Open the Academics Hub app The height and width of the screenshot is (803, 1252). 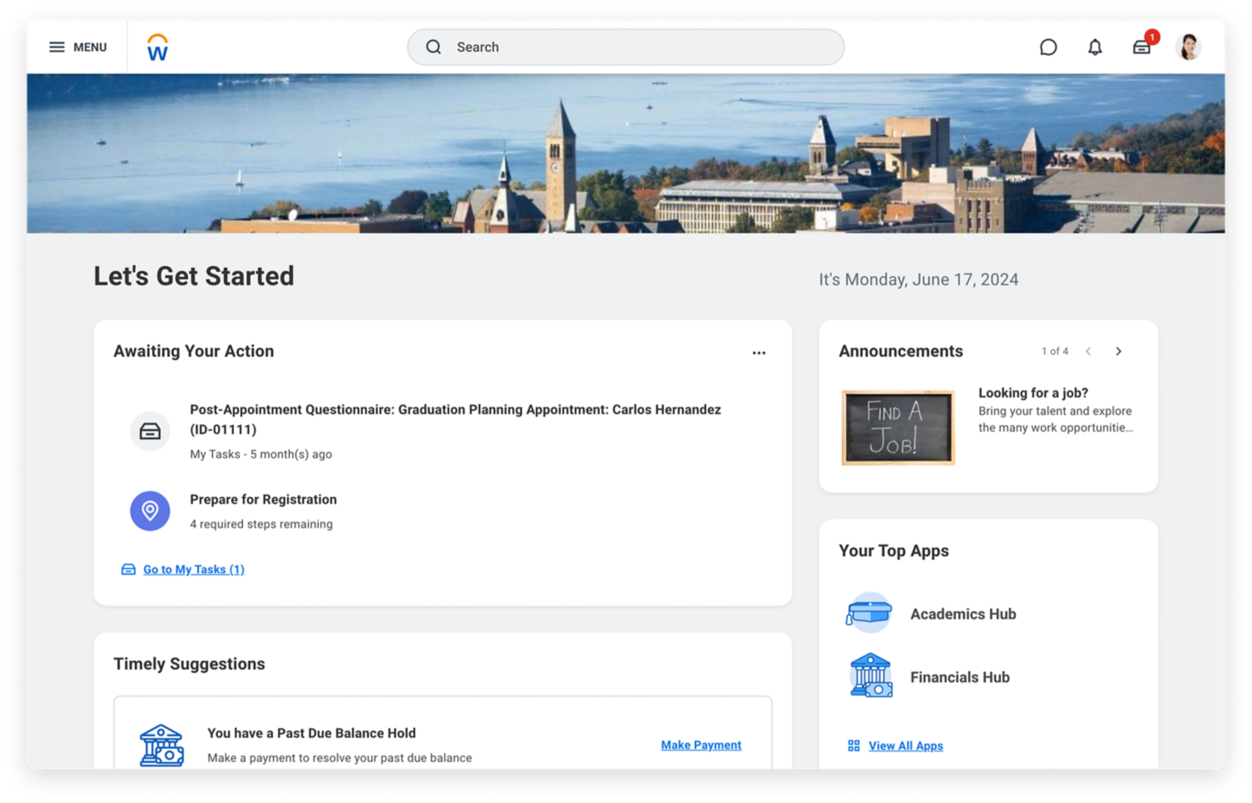click(x=963, y=614)
